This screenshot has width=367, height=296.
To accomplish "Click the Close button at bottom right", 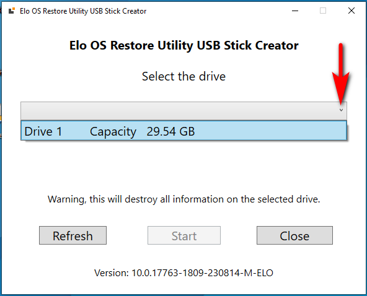I will pyautogui.click(x=294, y=235).
